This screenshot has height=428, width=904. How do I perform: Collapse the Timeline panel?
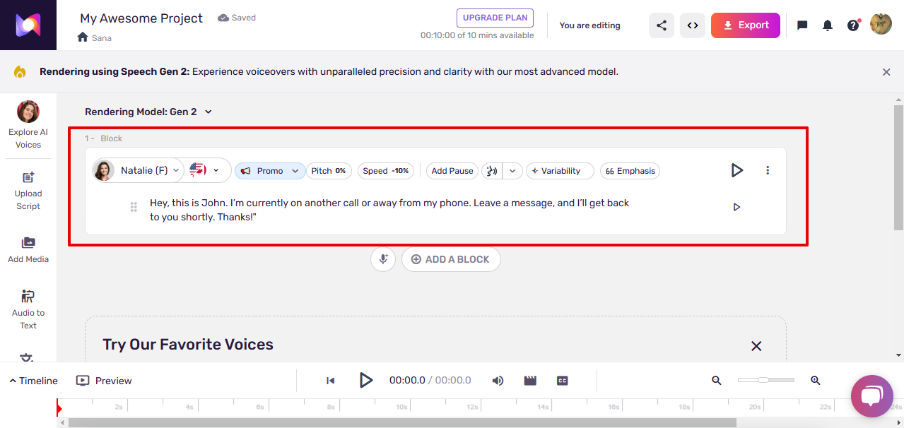click(x=33, y=380)
